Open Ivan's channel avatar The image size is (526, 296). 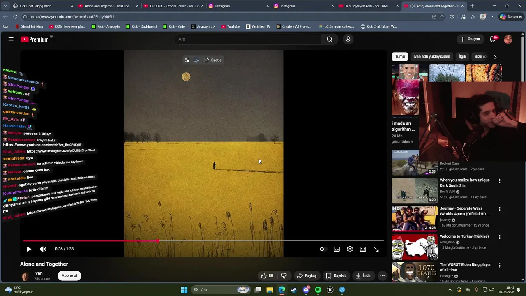pyautogui.click(x=25, y=276)
